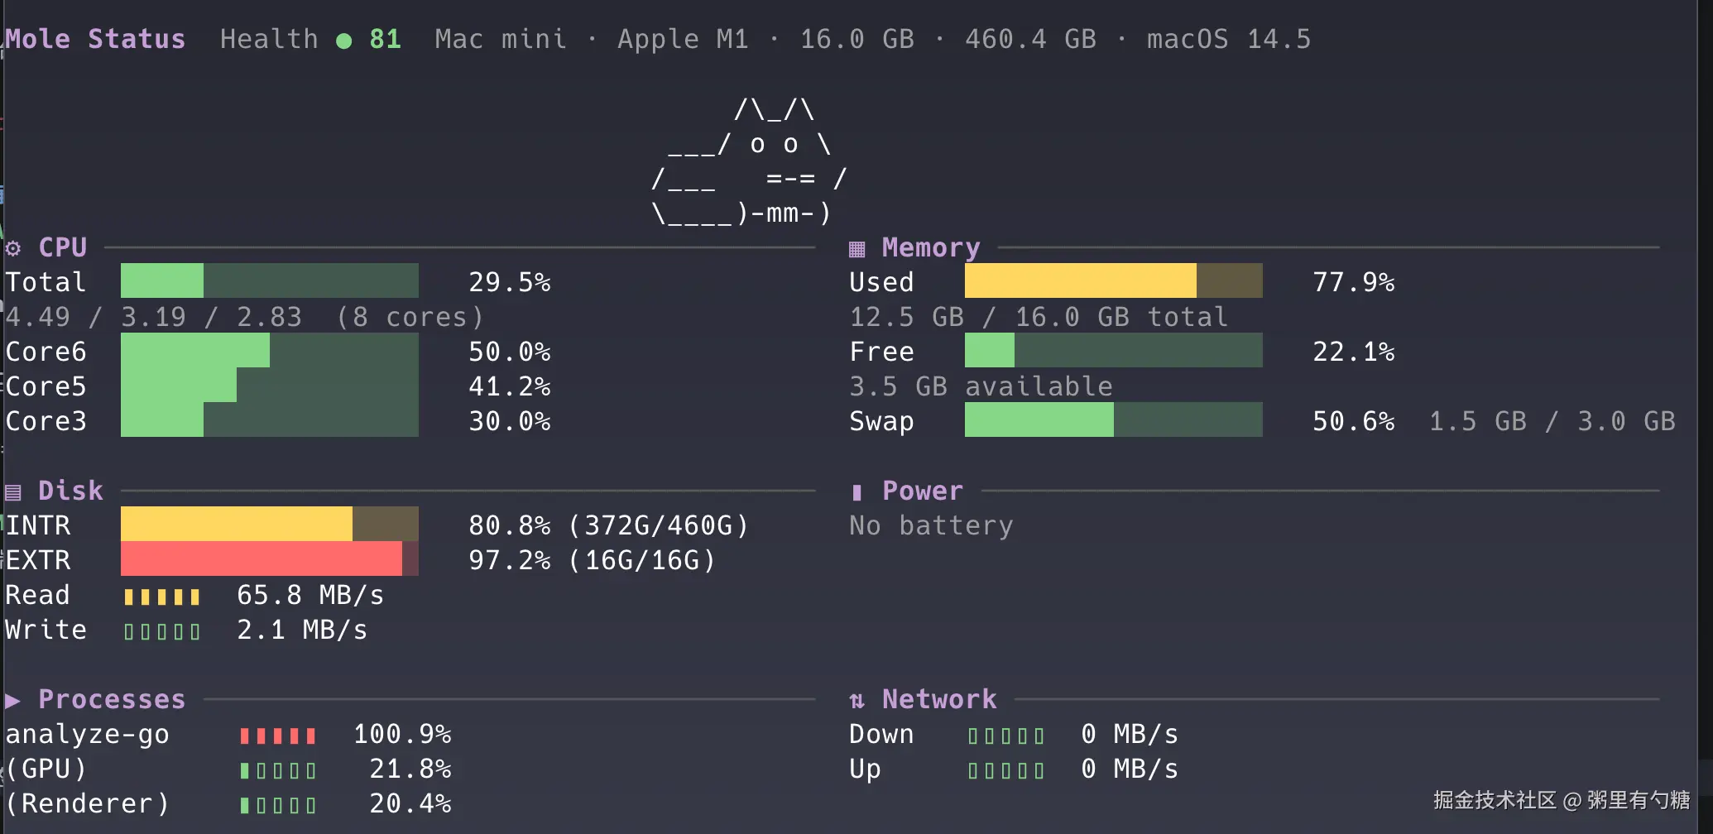Click the Memory chip icon
The width and height of the screenshot is (1713, 834).
coord(856,248)
